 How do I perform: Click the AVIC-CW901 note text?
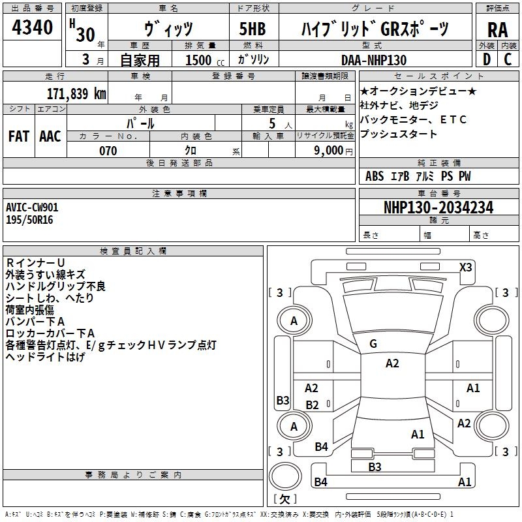[32, 207]
